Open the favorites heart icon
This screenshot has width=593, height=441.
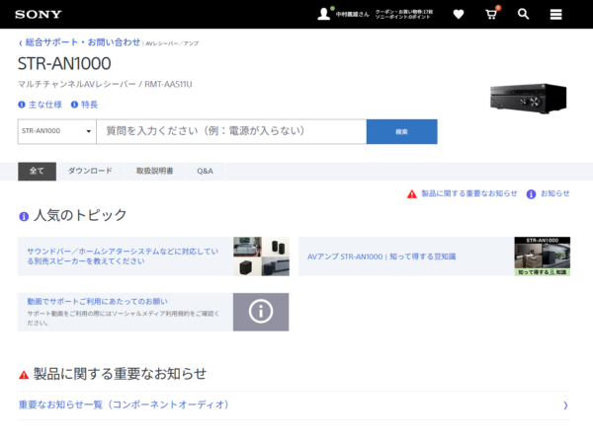tap(459, 15)
